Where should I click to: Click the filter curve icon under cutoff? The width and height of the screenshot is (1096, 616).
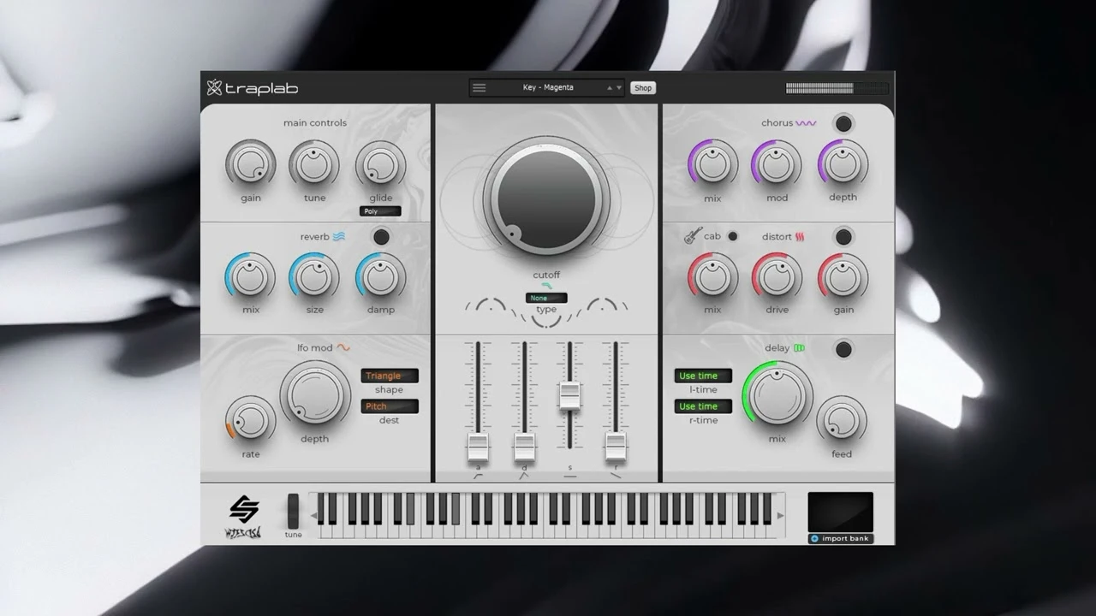[546, 286]
